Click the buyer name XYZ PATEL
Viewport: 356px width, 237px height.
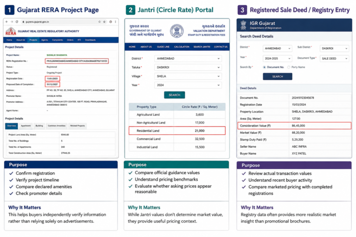click(x=299, y=154)
